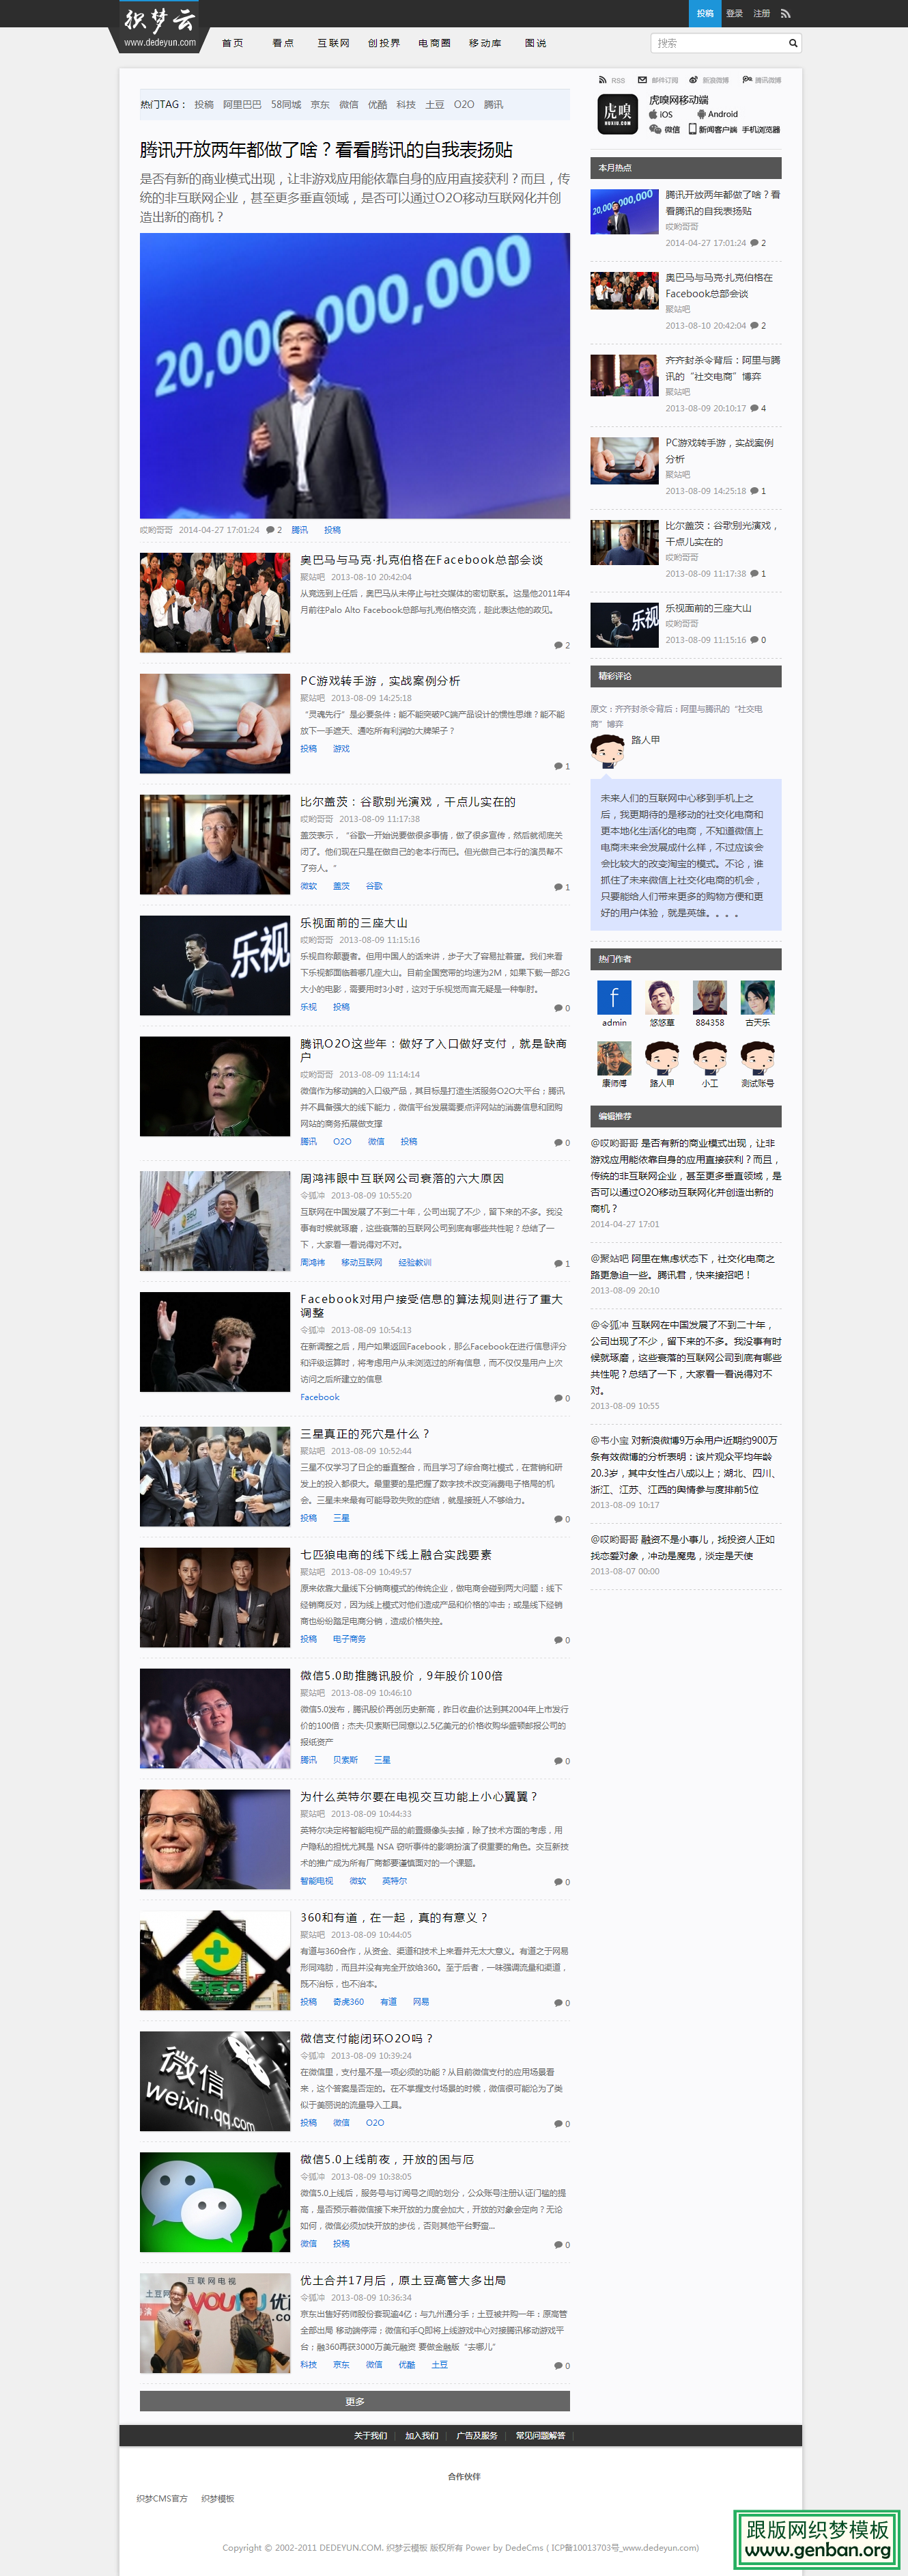Screen dimensions: 908x2576
Task: Click 小工 author avatar
Action: 710,1058
